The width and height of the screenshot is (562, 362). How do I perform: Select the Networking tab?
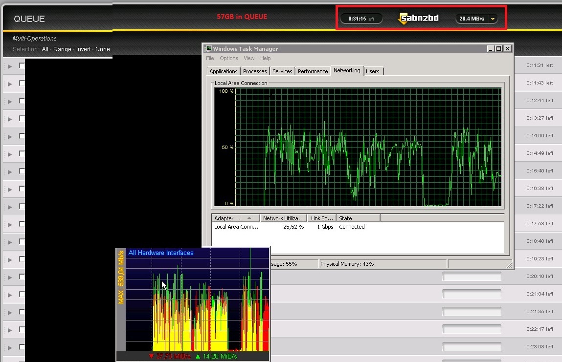(x=347, y=70)
